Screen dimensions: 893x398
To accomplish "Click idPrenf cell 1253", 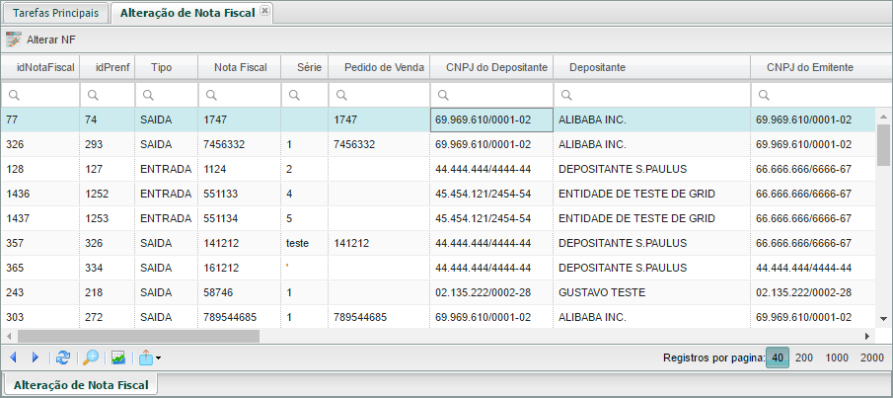I will point(108,218).
